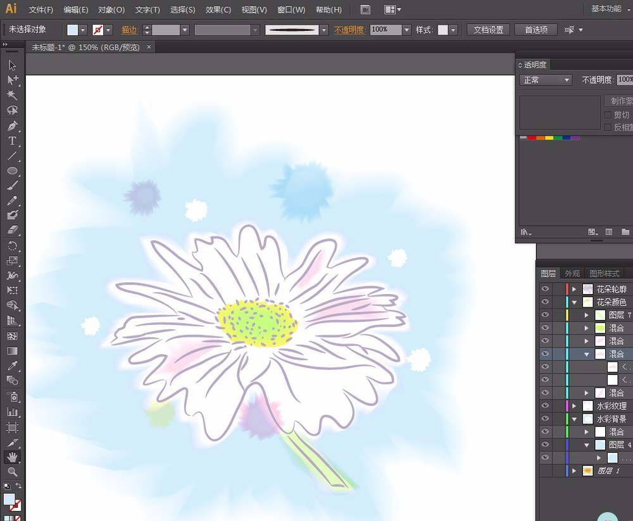633x521 pixels.
Task: Open the 效果(C) menu
Action: point(218,9)
